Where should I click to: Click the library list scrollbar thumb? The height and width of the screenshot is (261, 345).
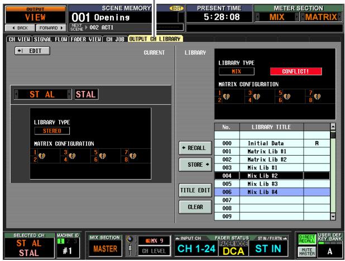[333, 134]
